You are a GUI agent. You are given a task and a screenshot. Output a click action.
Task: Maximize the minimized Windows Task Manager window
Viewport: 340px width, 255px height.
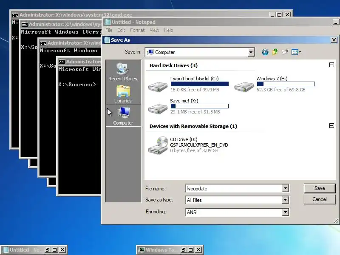click(191, 250)
